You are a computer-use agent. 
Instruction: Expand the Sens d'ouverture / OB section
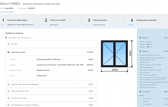(9, 91)
